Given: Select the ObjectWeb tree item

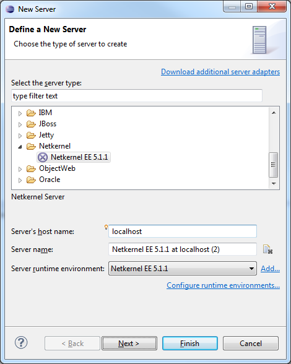Looking at the screenshot, I should pos(57,168).
